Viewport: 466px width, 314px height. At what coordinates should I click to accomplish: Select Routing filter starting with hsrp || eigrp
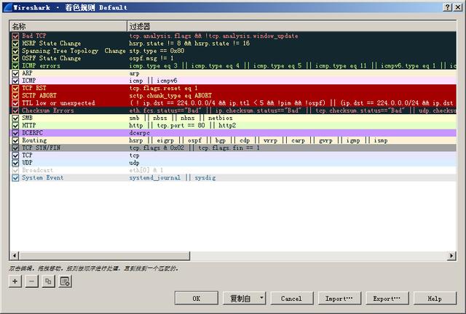[258, 140]
